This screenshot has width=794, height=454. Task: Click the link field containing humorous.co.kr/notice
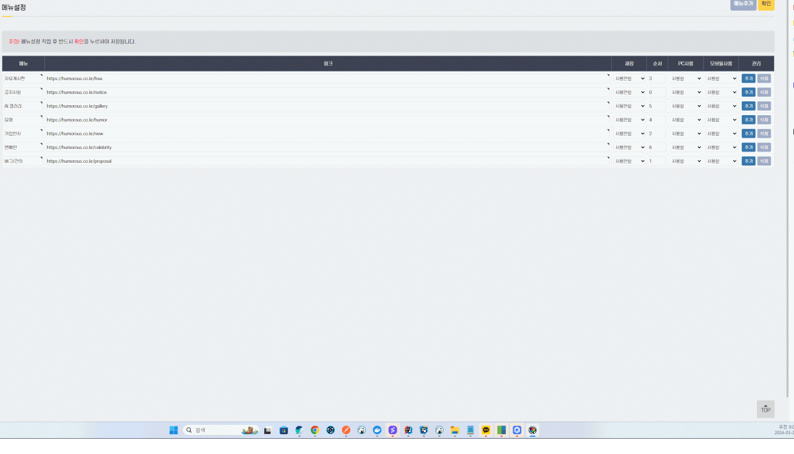(328, 92)
